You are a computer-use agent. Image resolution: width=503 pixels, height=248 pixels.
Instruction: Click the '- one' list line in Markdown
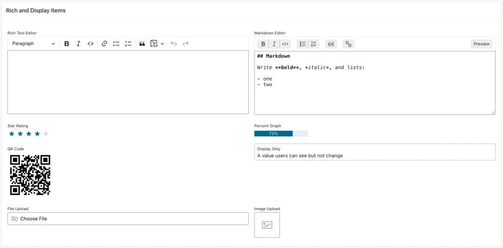pos(265,79)
